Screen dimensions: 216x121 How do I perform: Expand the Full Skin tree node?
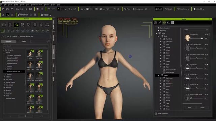5,77
